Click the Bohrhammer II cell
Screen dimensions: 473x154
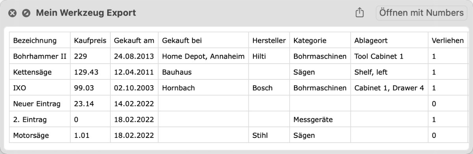(40, 56)
